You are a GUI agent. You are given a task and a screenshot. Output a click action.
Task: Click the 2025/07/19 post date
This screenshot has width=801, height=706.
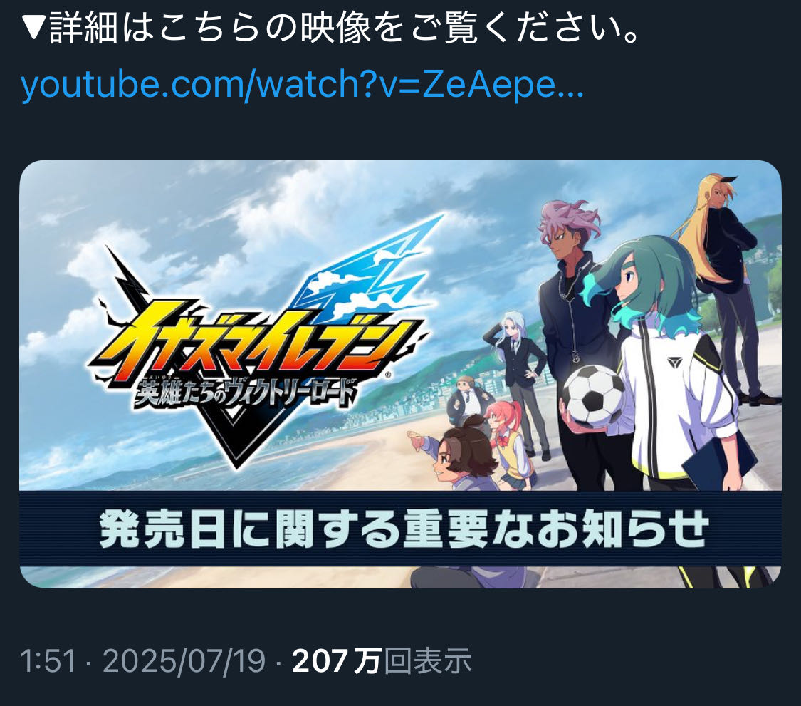click(x=184, y=661)
